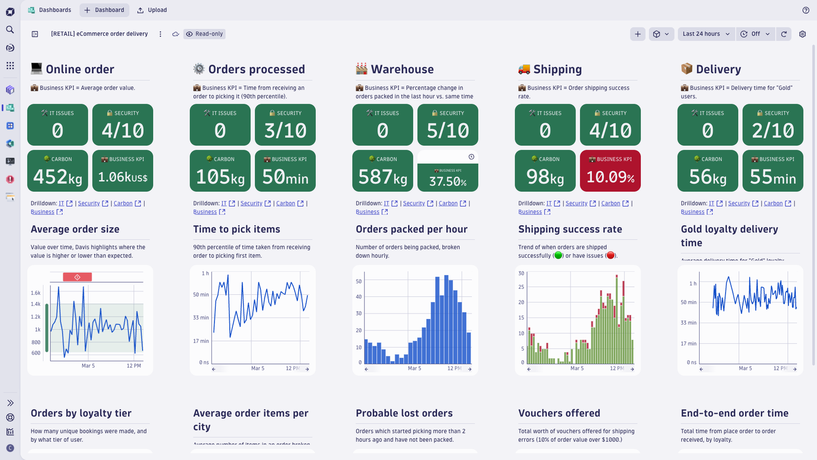Click the red anomaly marker on order chart

click(x=78, y=277)
